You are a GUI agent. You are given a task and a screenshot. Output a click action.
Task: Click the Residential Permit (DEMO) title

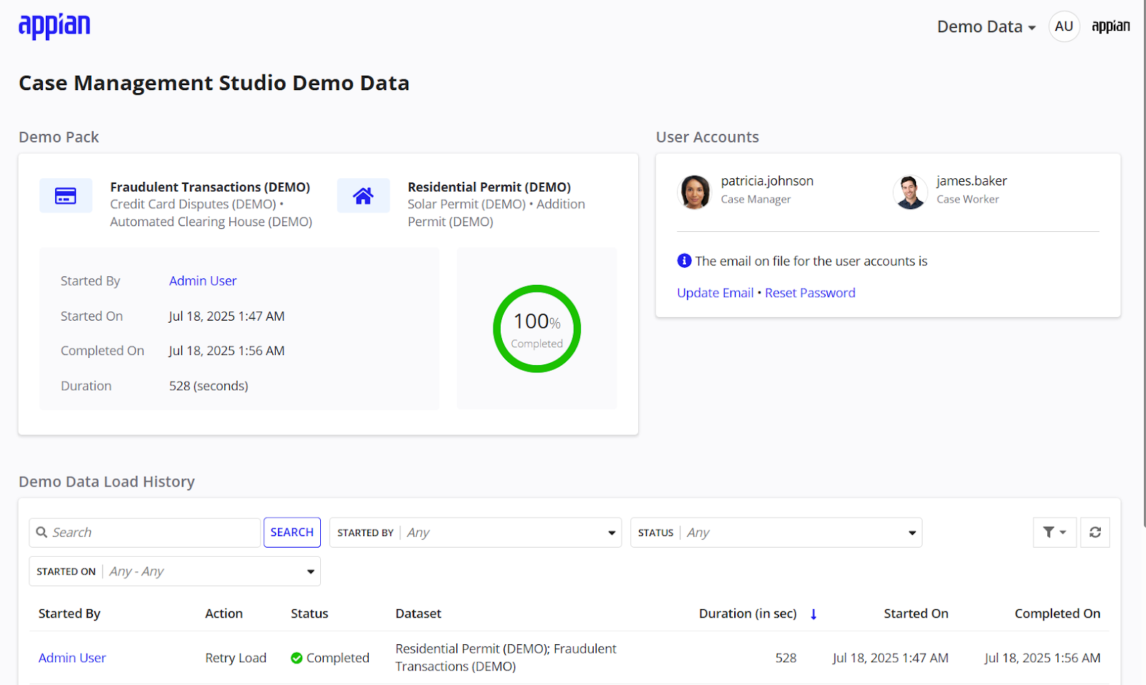pyautogui.click(x=489, y=187)
